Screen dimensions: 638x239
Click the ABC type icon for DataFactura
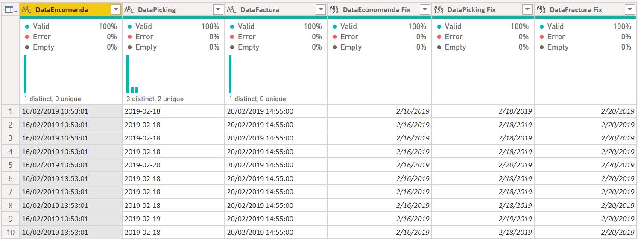tap(231, 9)
